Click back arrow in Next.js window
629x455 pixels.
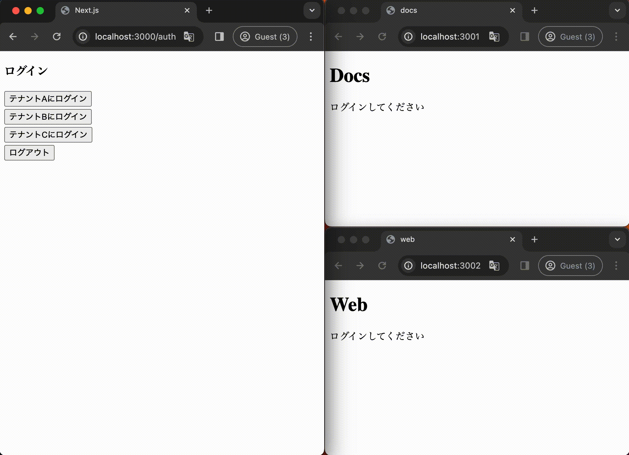(13, 37)
